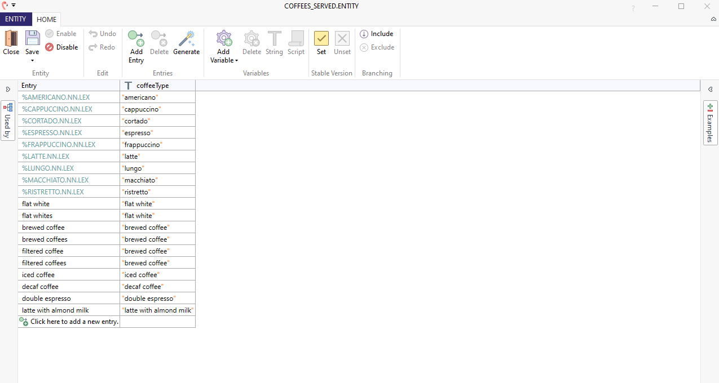Open the Examples side panel

710,123
